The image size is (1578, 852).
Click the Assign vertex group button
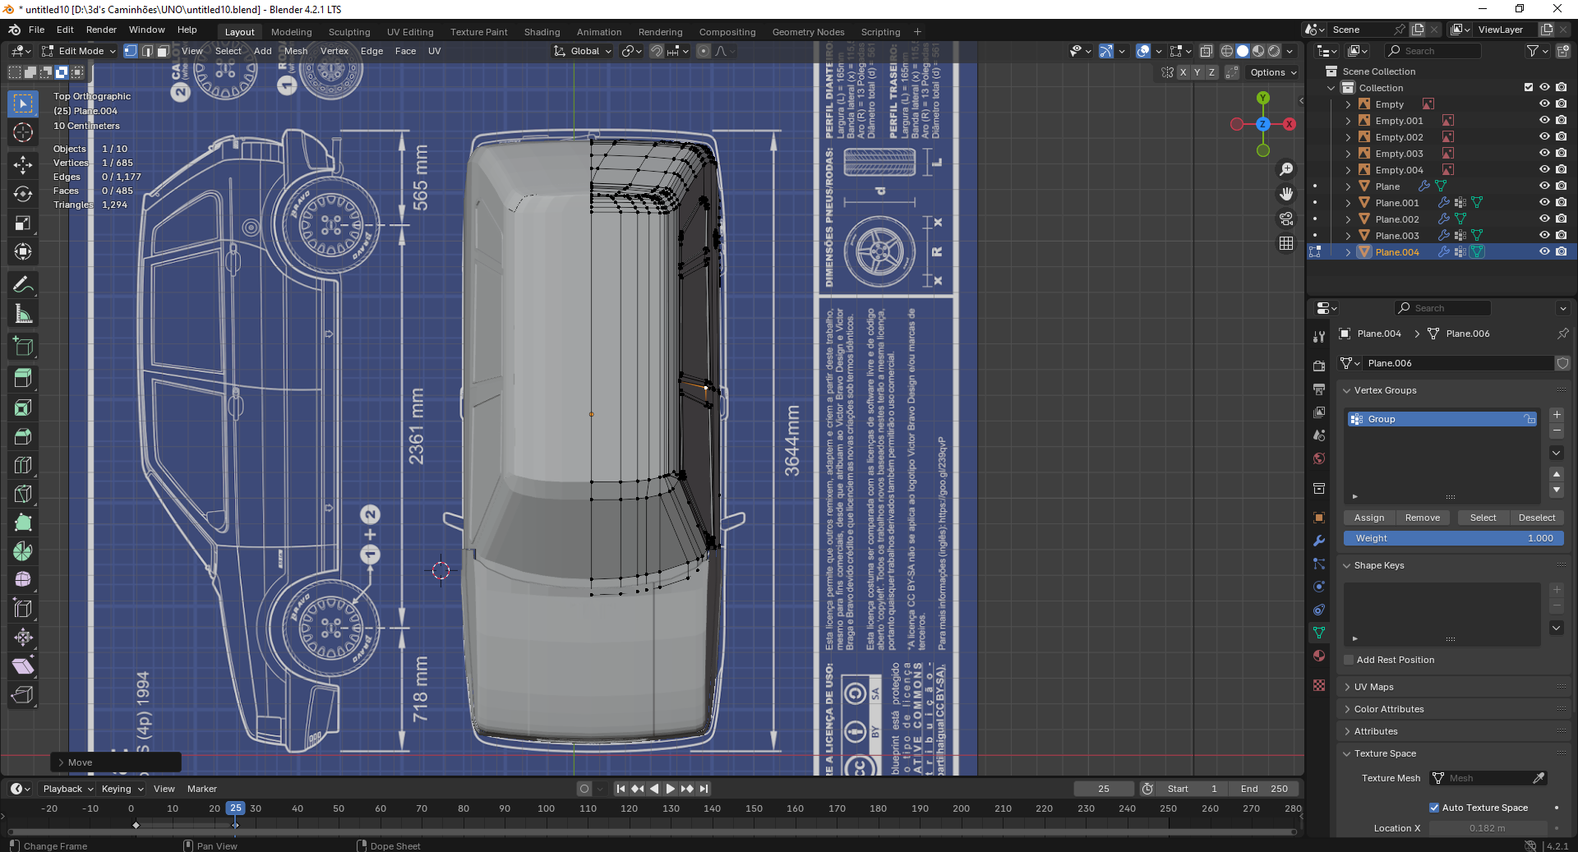[1369, 518]
